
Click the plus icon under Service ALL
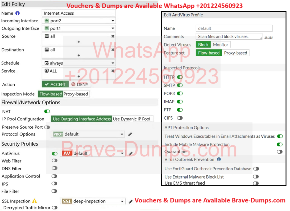[79, 76]
